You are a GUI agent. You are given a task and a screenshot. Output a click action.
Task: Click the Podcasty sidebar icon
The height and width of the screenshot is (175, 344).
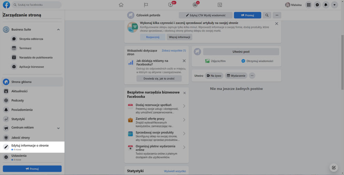[x=6, y=101]
